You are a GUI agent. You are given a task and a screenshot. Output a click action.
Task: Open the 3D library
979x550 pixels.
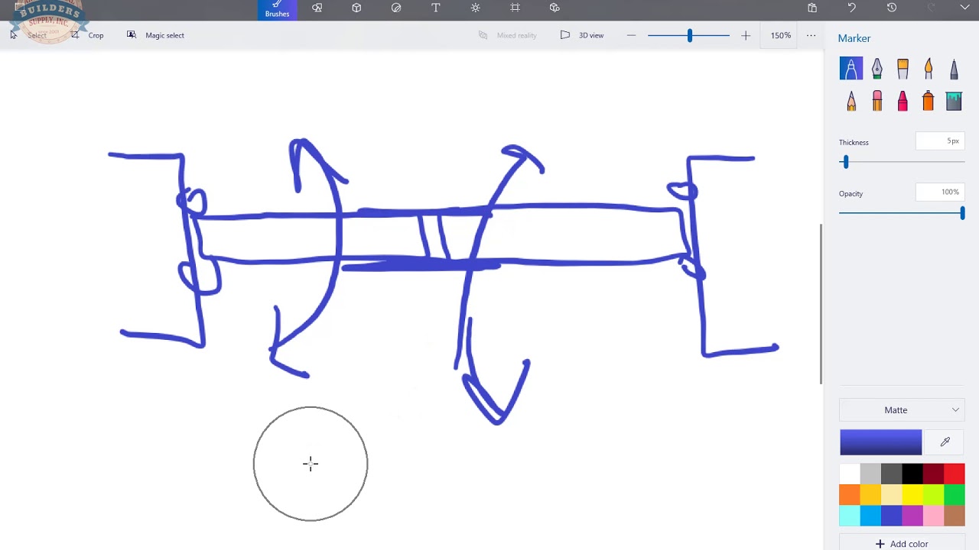pyautogui.click(x=555, y=8)
